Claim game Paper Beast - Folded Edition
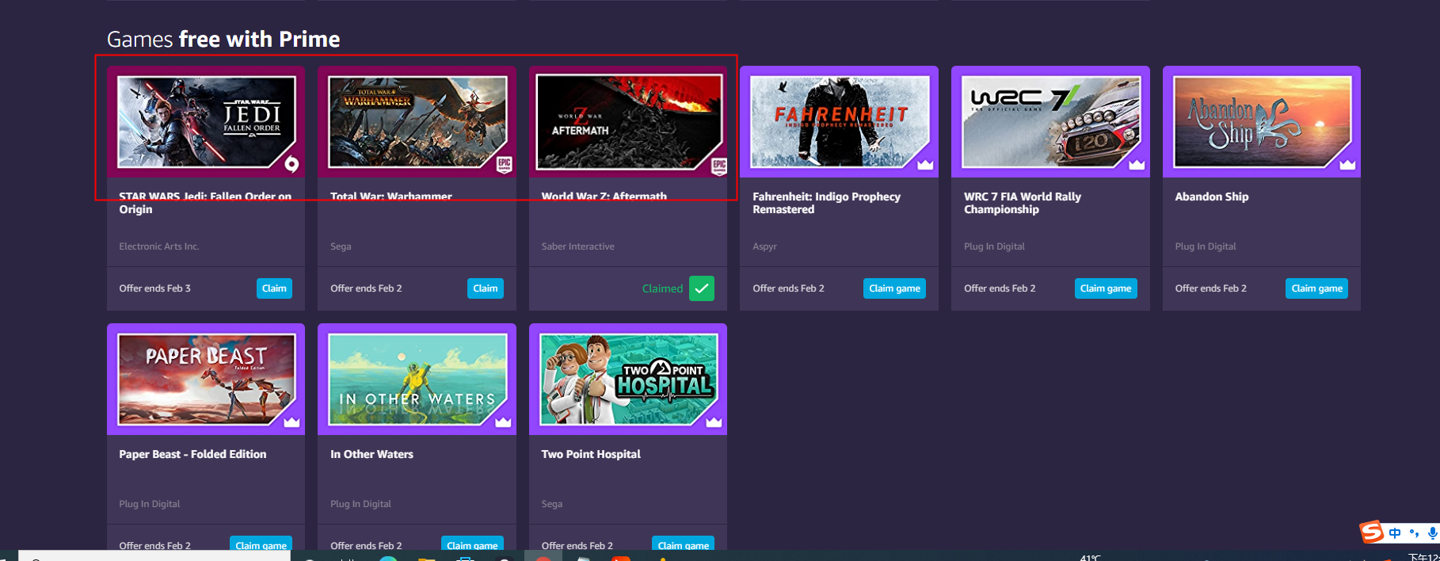The image size is (1440, 561). [x=261, y=544]
